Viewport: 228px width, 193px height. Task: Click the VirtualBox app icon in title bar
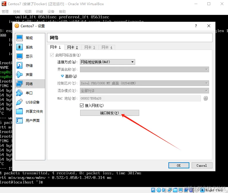click(4, 4)
